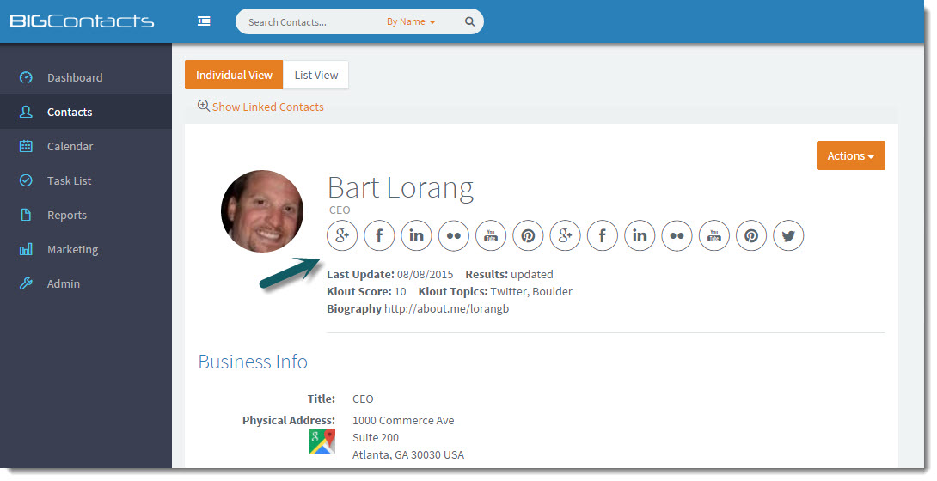Open the second Flickr profile icon
937x481 pixels.
(x=677, y=235)
